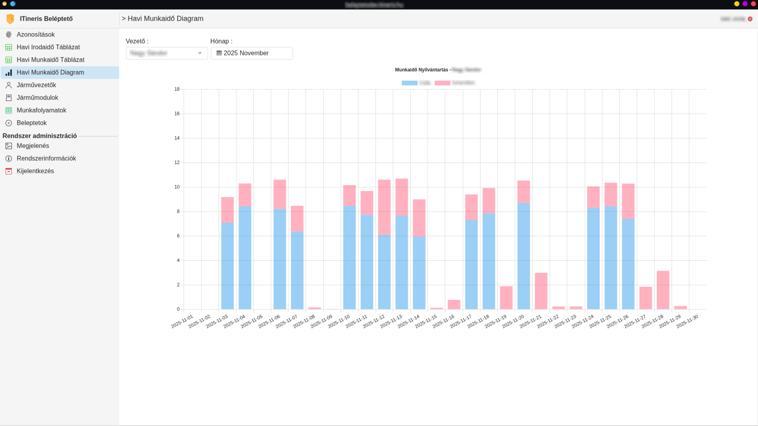This screenshot has height=426, width=758.
Task: Click the tallest pink bar segment on 2025-11-12
Action: tap(384, 207)
